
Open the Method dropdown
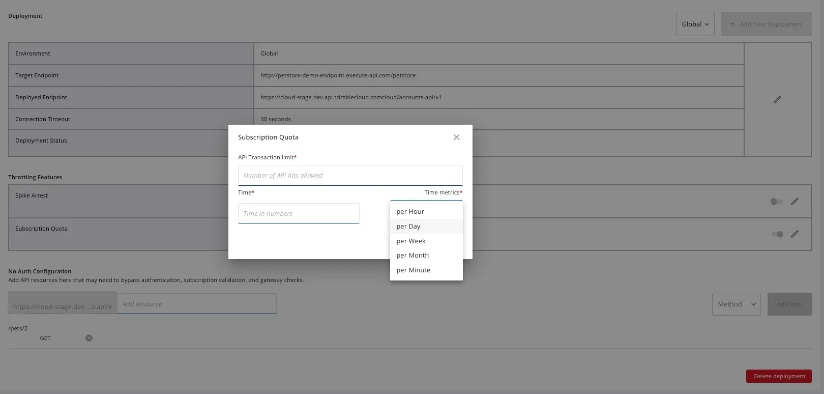736,304
